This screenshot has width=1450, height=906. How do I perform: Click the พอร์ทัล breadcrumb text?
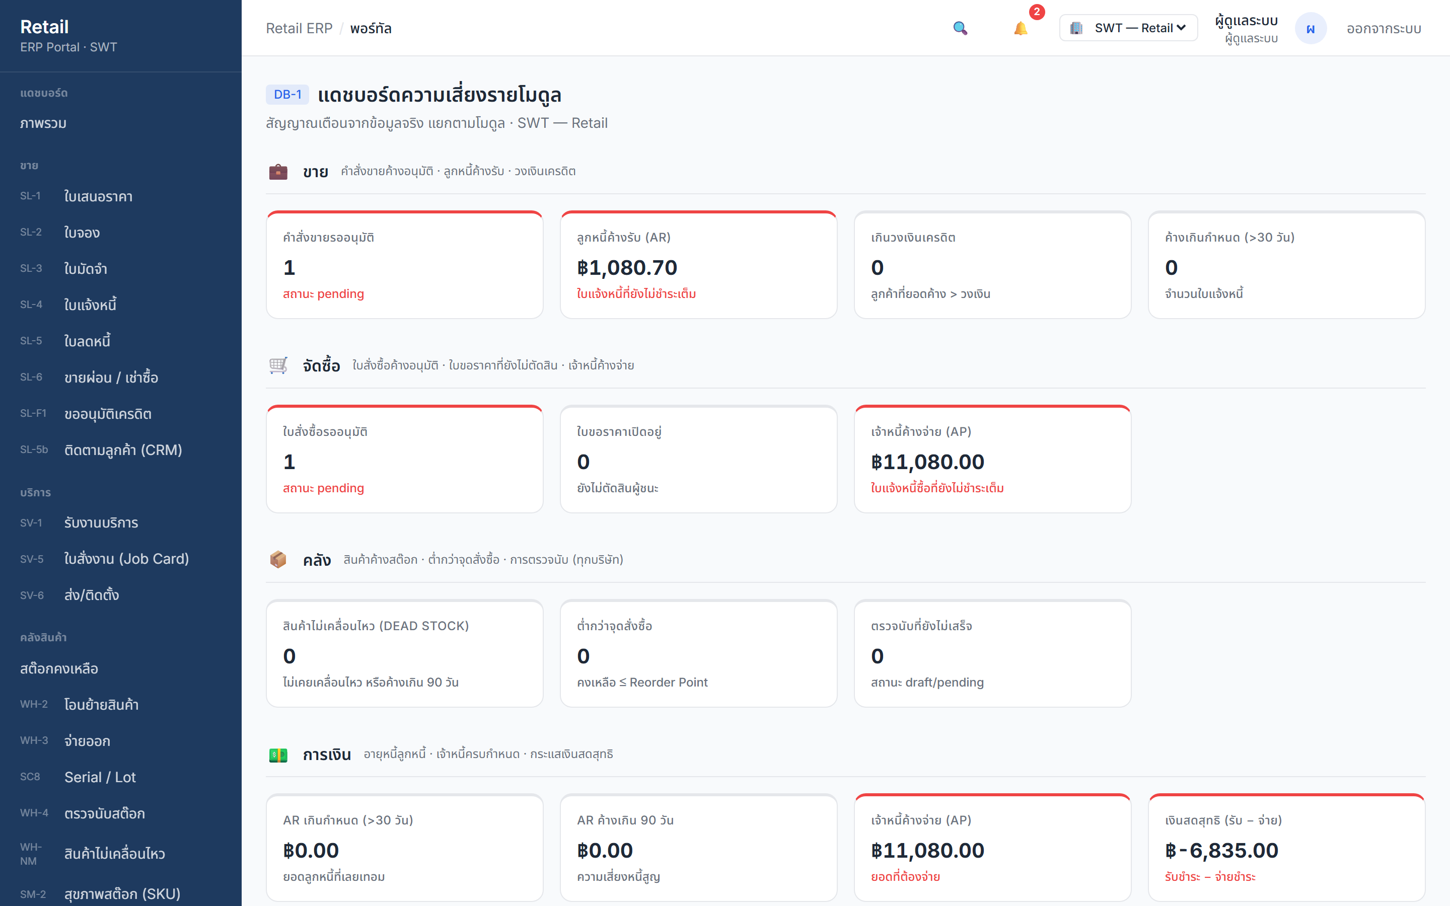(371, 28)
